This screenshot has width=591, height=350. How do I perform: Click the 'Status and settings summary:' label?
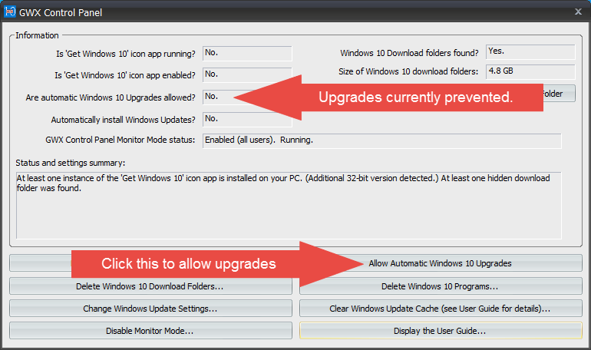(71, 163)
